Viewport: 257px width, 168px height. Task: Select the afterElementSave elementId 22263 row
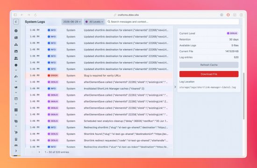(x=99, y=95)
